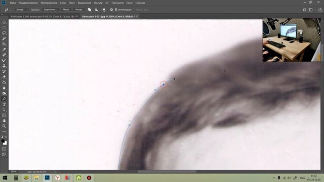Screen dimensions: 324x182
Task: Toggle the Оптимизация checkbox
Action: [x=116, y=10]
